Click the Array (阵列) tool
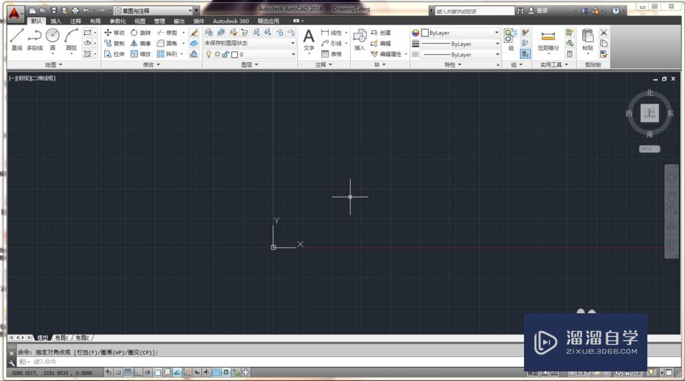 pyautogui.click(x=167, y=53)
